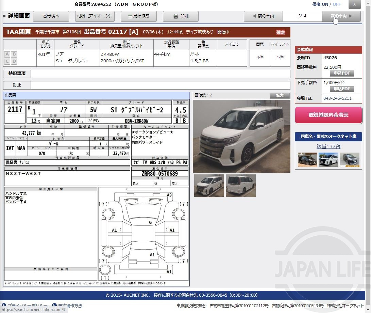Select grade filter button A
The height and width of the screenshot is (313, 371).
6,54
